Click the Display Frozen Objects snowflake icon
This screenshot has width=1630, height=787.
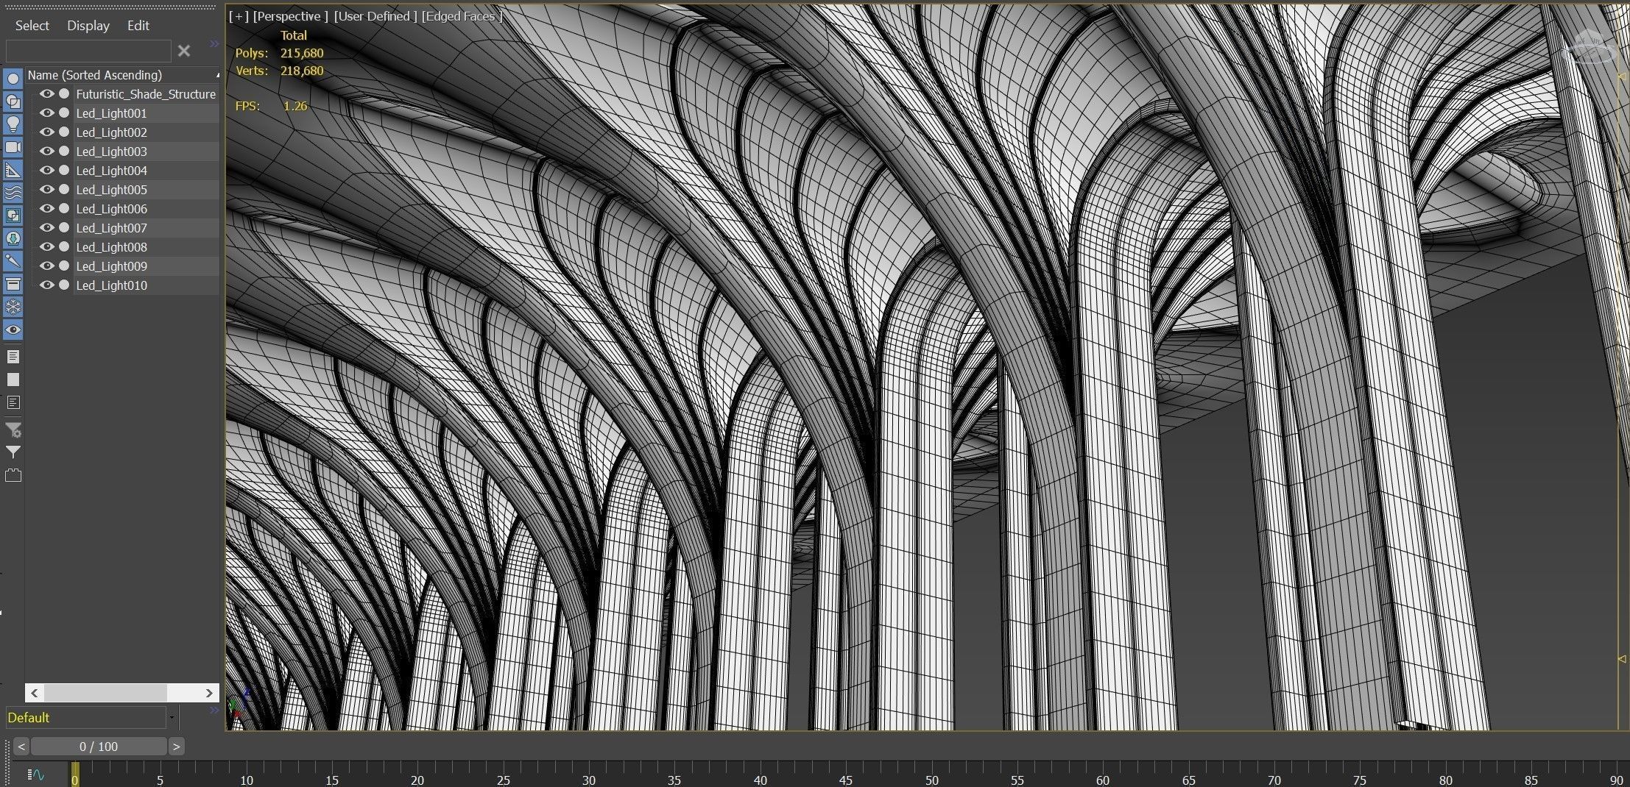(13, 307)
